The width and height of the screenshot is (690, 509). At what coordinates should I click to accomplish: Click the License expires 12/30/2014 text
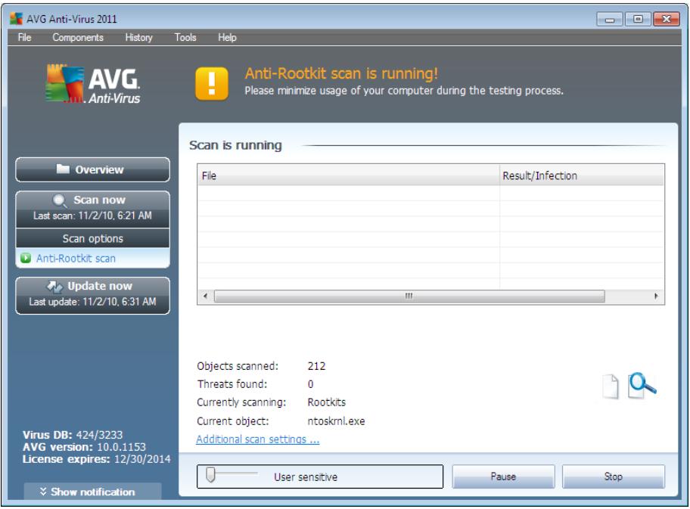click(96, 459)
